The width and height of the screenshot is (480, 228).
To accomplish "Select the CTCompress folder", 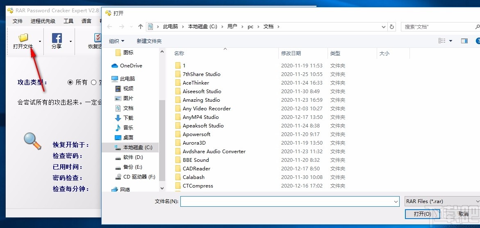I will pos(194,186).
